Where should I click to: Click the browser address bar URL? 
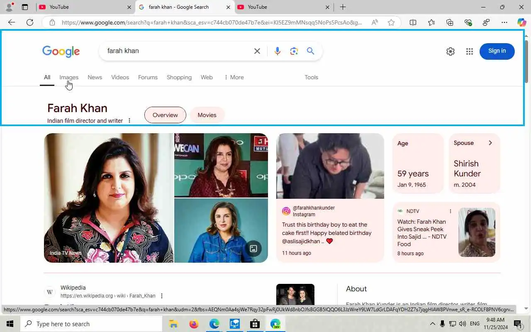[212, 22]
